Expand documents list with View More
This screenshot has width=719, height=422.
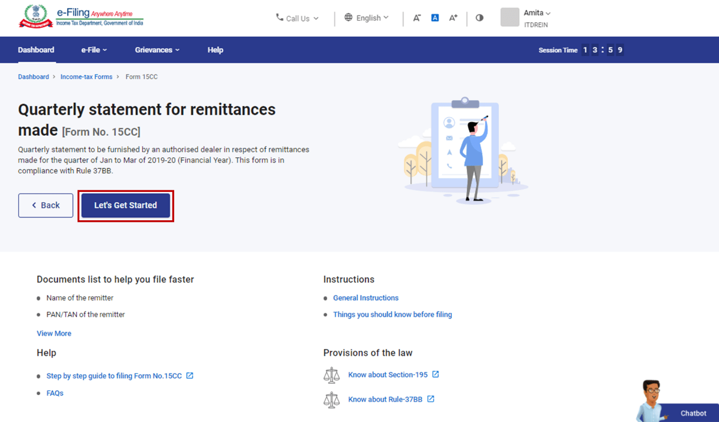(54, 333)
